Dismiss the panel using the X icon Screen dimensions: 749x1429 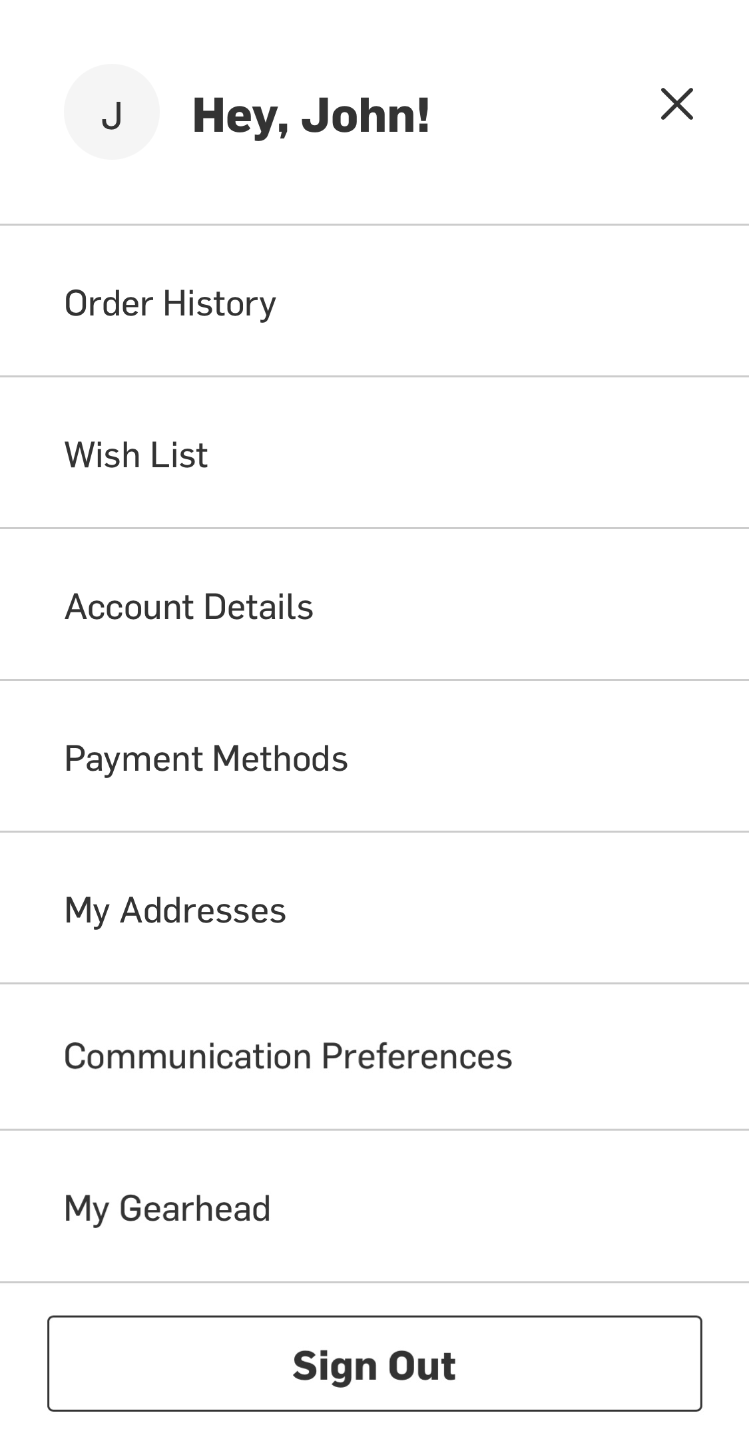(x=676, y=104)
